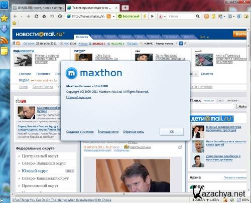The image size is (251, 203).
Task: Go back to the previous page
Action: pyautogui.click(x=15, y=17)
